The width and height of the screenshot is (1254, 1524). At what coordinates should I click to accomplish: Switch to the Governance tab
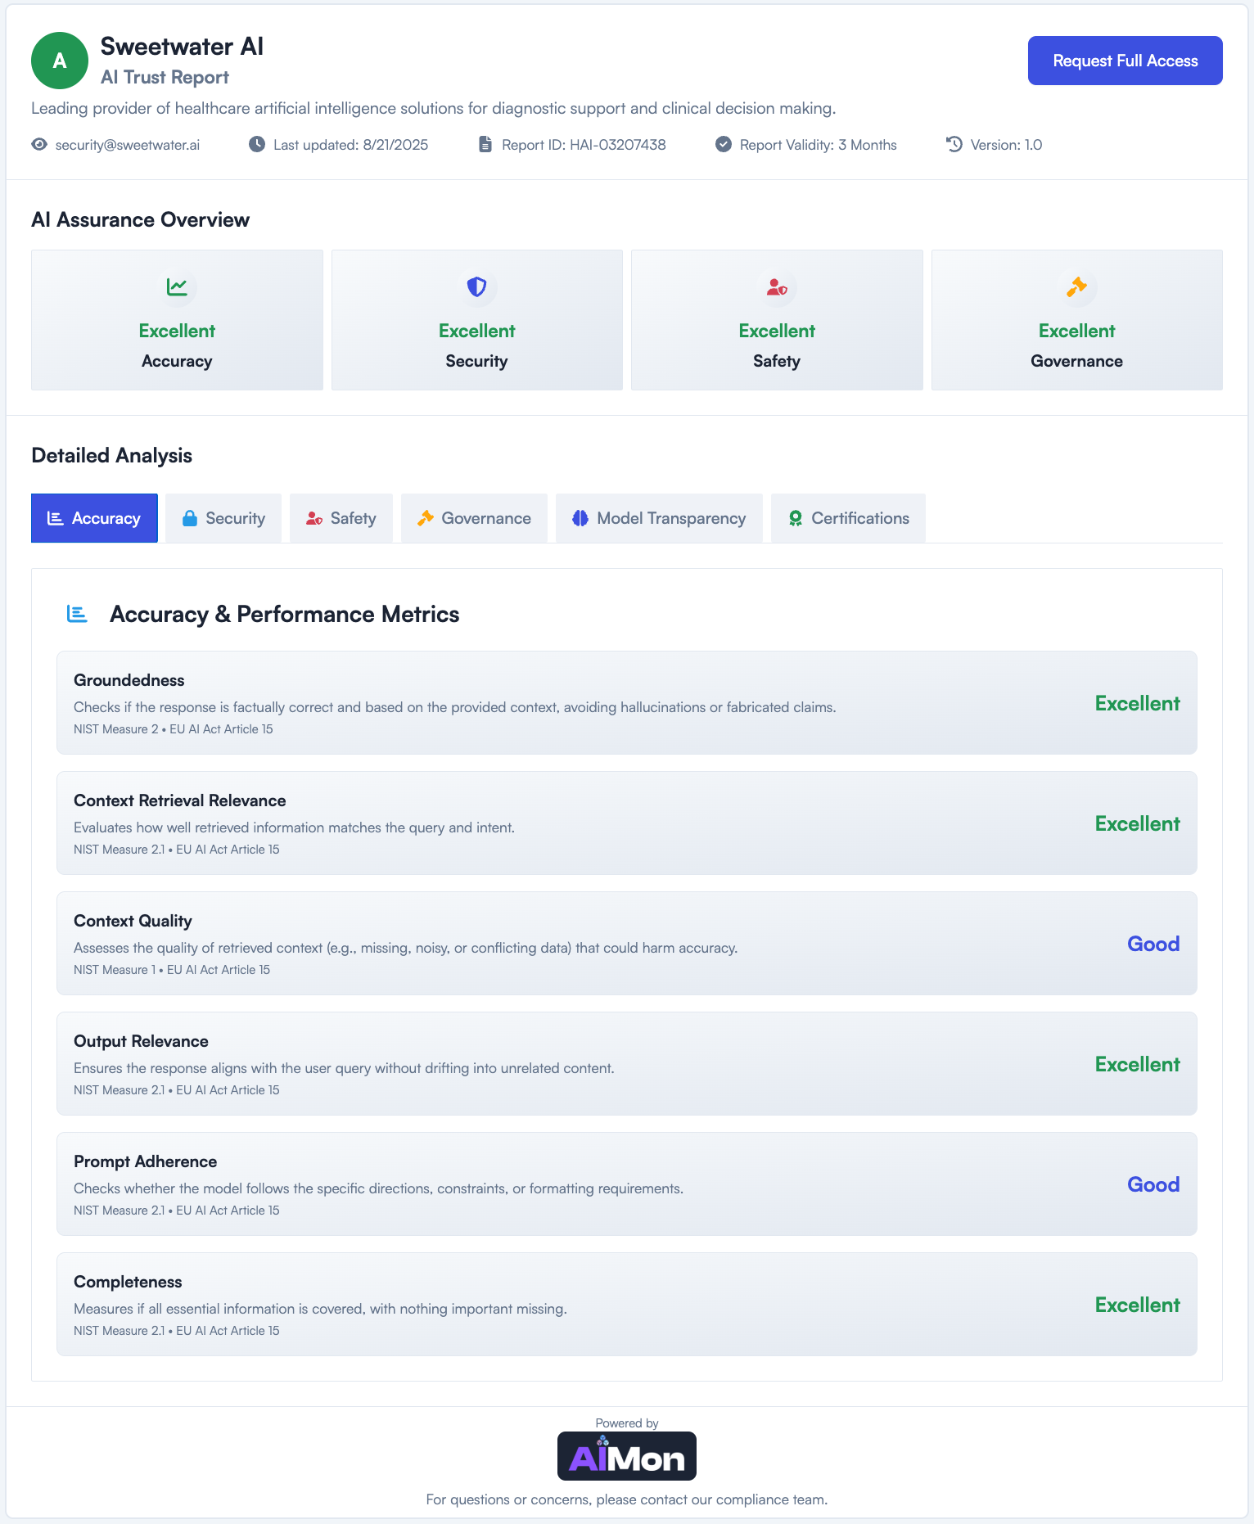coord(474,518)
